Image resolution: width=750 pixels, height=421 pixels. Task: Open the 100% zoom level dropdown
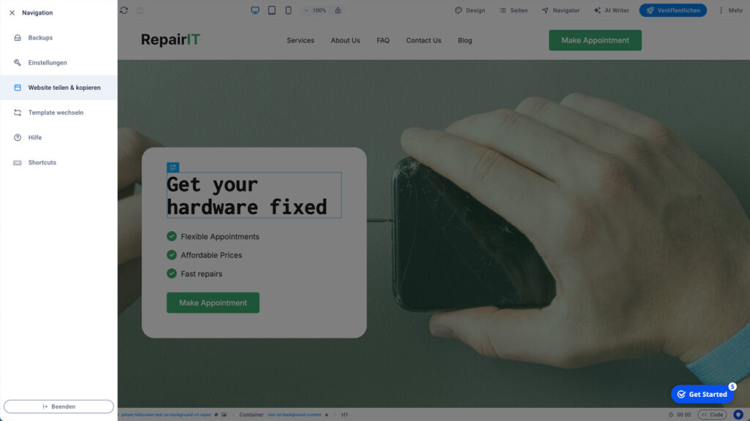coord(316,10)
